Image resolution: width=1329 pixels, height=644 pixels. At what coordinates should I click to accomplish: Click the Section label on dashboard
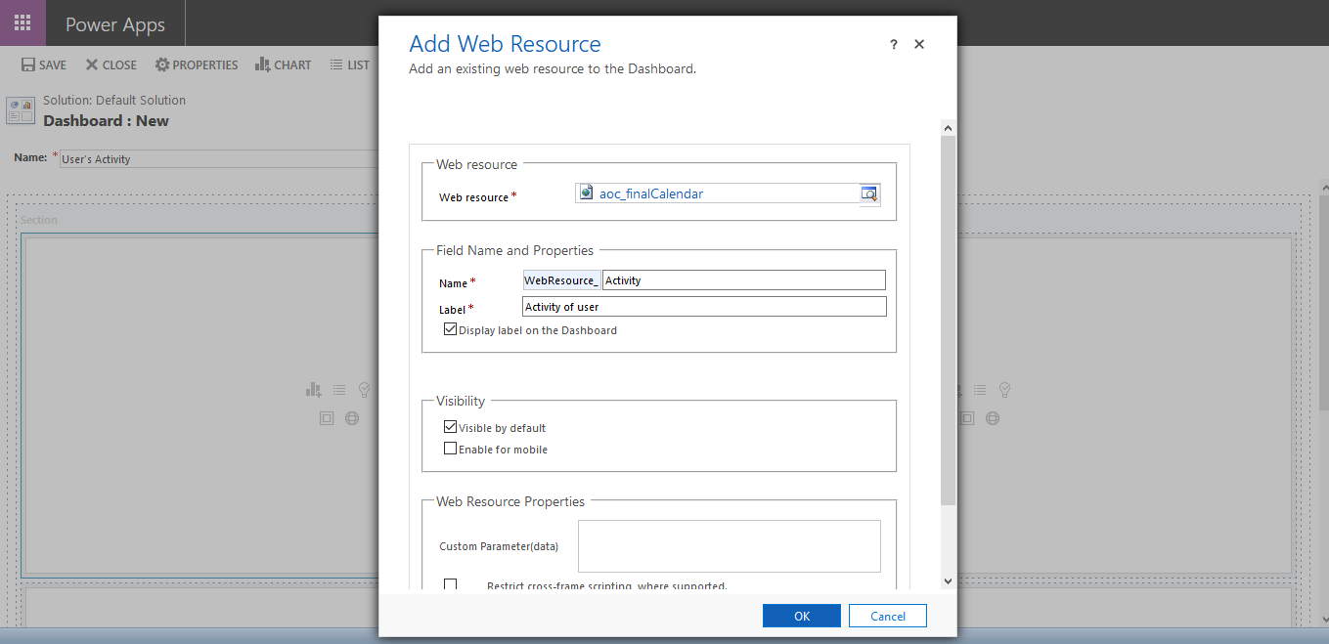[x=39, y=220]
